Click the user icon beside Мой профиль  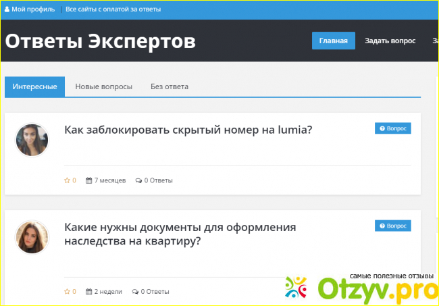[x=7, y=10]
